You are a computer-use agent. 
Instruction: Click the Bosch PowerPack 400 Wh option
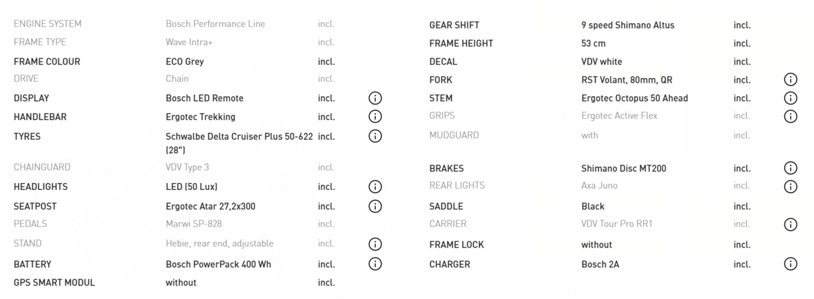(x=218, y=264)
